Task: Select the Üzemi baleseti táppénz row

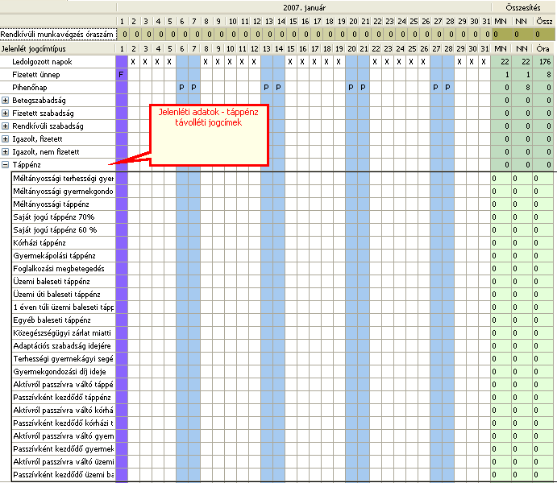Action: [x=64, y=282]
